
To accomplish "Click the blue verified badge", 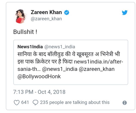I will click(67, 12).
